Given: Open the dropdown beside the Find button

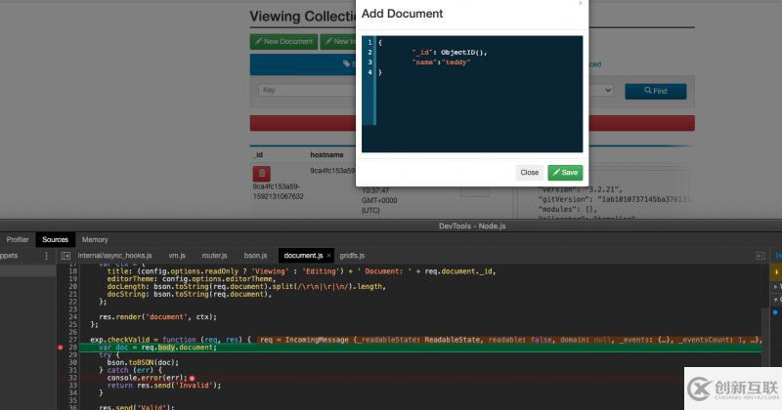Looking at the screenshot, I should [x=606, y=90].
